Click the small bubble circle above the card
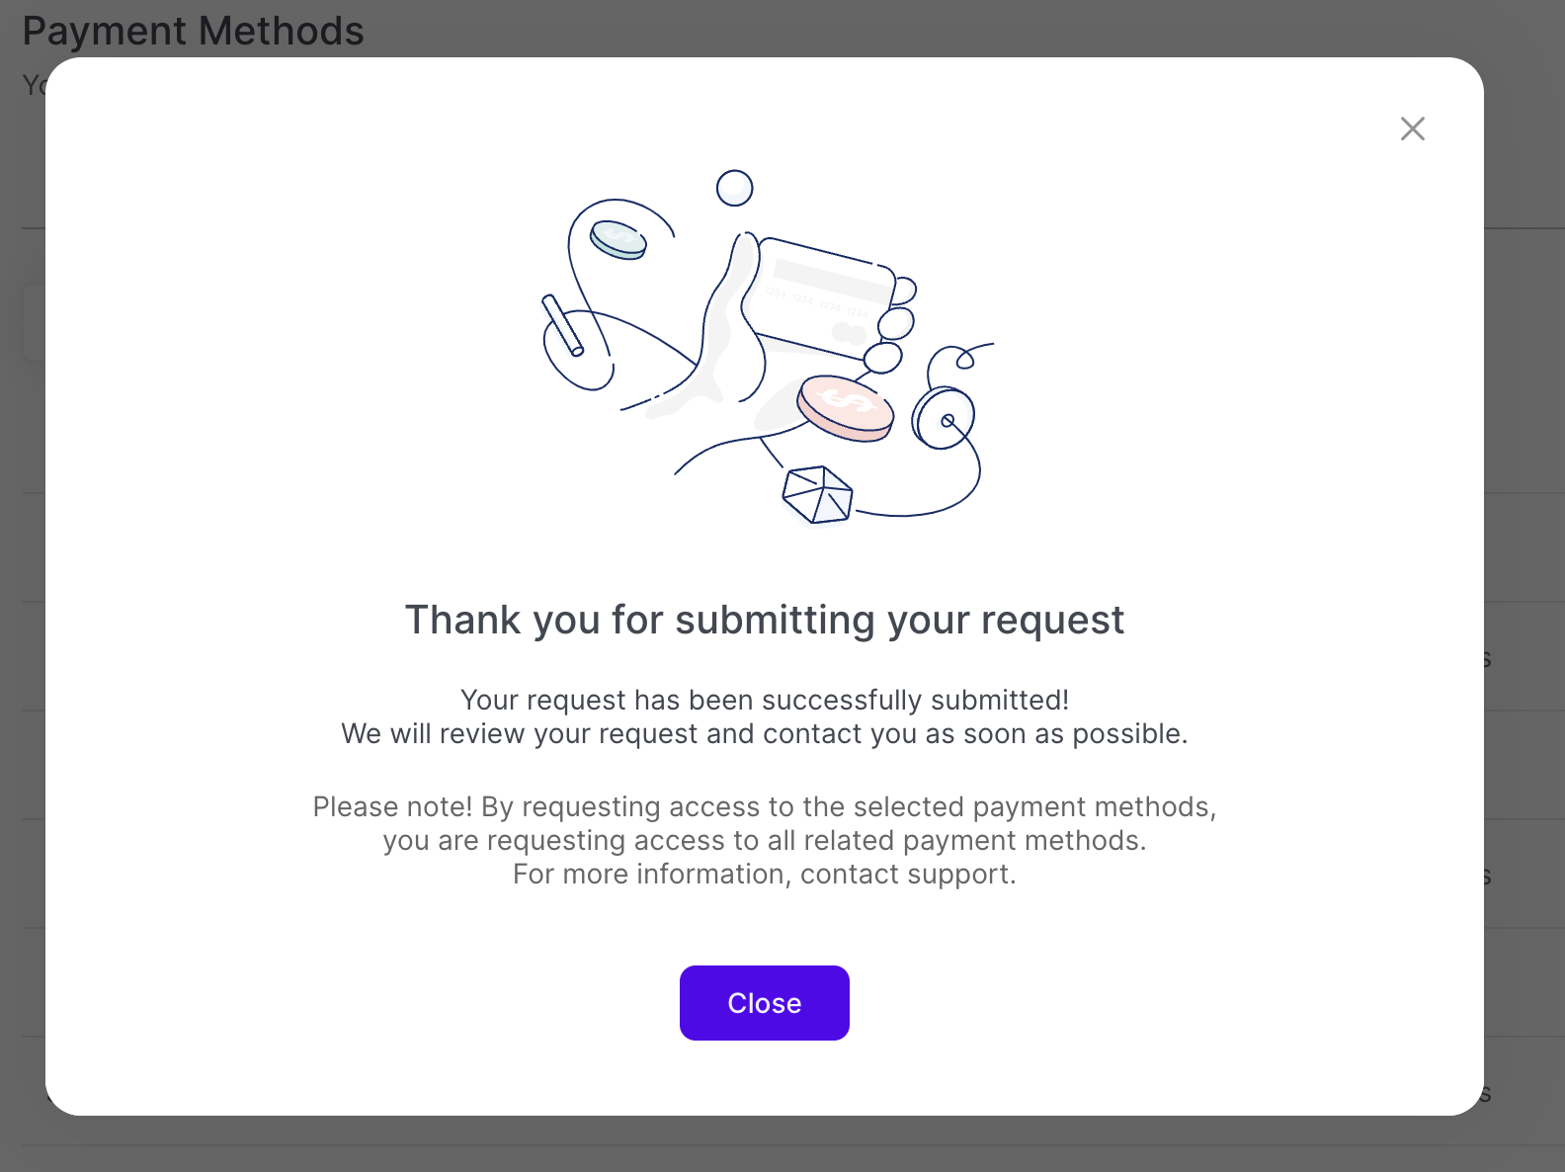The height and width of the screenshot is (1172, 1565). click(x=734, y=188)
